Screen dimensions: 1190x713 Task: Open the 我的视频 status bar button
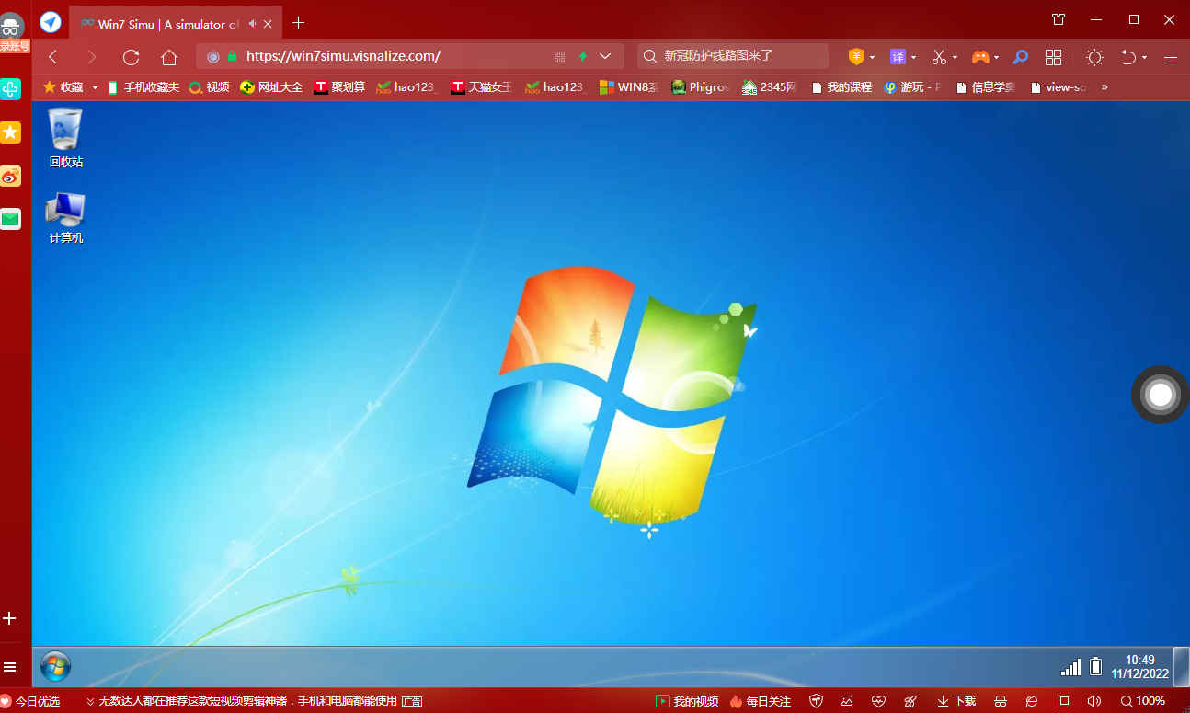point(687,701)
